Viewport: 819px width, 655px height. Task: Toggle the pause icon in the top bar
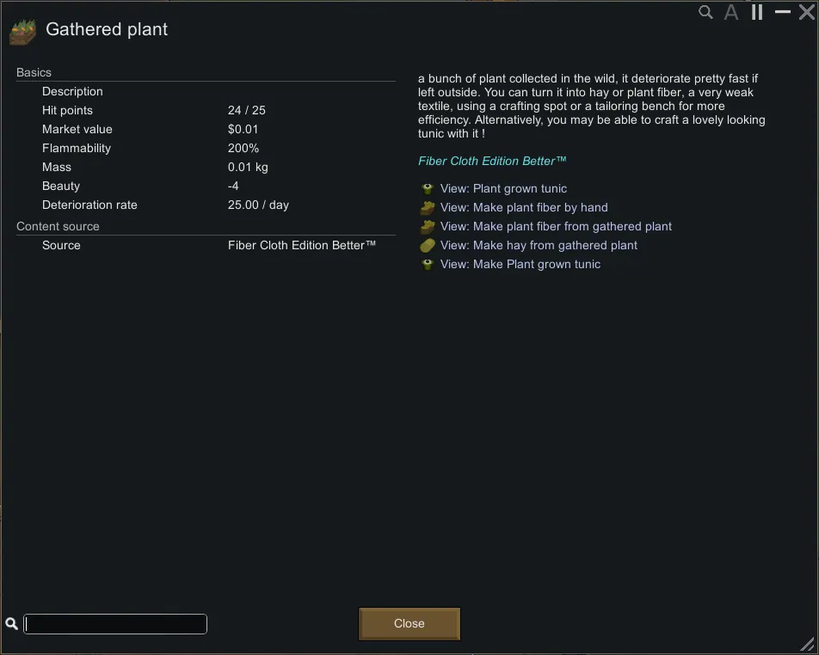(x=757, y=12)
